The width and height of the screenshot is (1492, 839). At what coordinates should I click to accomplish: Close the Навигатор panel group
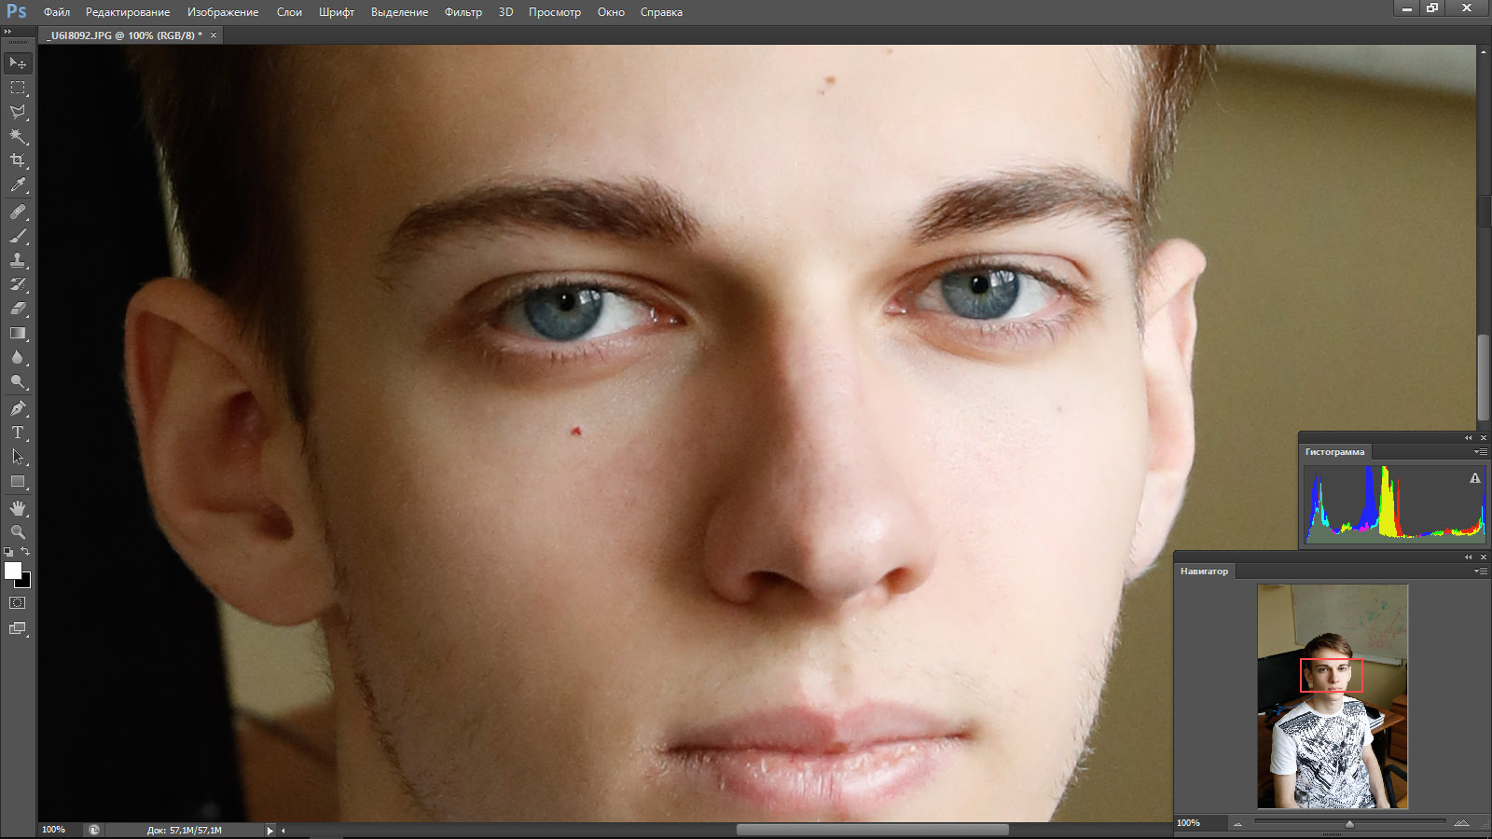(1484, 557)
